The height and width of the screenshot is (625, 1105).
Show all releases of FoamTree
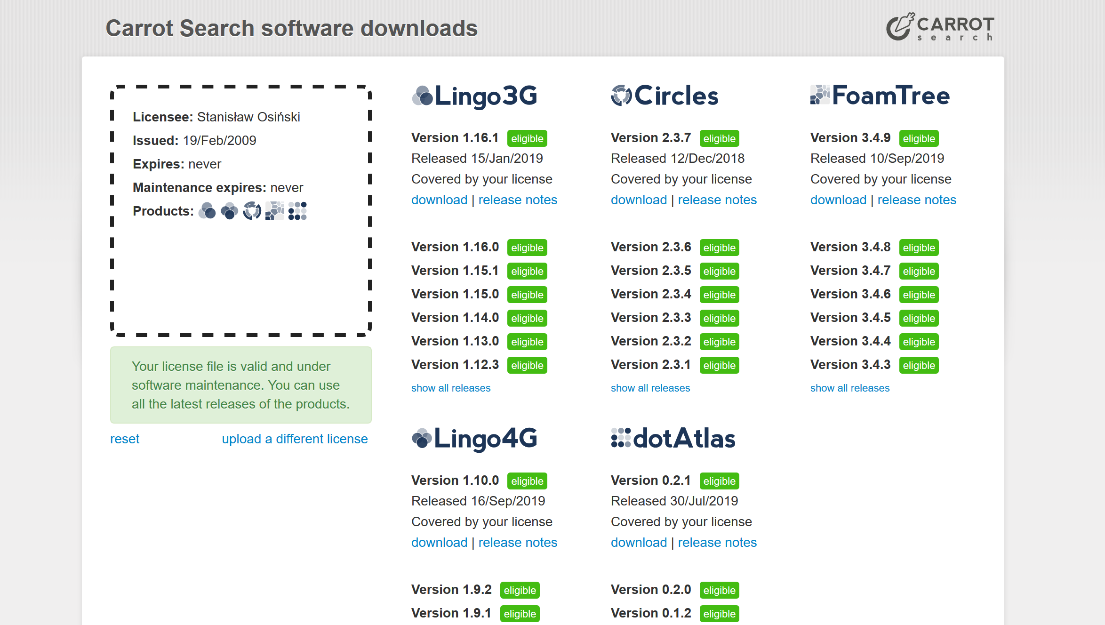850,388
